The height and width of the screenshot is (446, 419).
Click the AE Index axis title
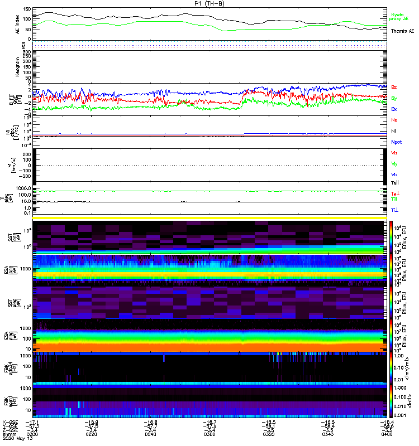coord(18,25)
